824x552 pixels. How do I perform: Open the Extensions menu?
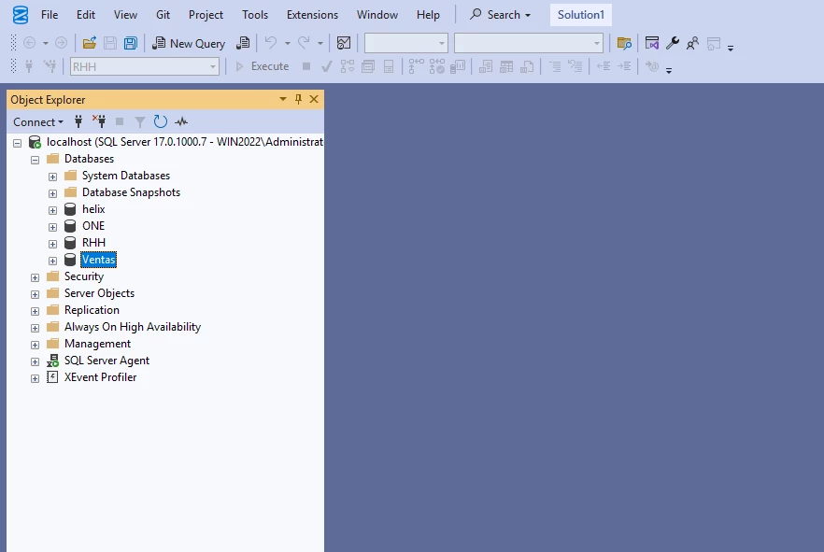(312, 15)
